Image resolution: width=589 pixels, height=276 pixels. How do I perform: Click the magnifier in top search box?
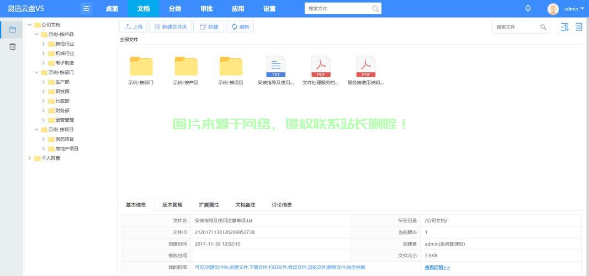point(375,9)
